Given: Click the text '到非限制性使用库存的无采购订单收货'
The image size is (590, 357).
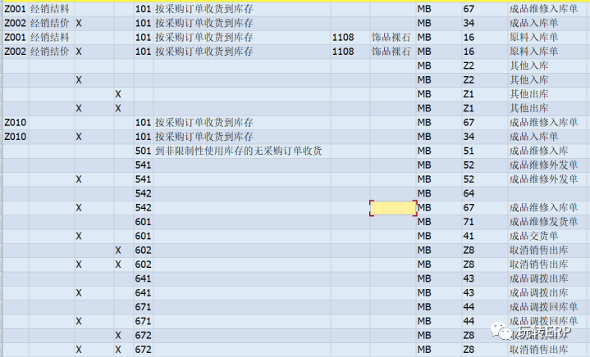Looking at the screenshot, I should point(239,151).
